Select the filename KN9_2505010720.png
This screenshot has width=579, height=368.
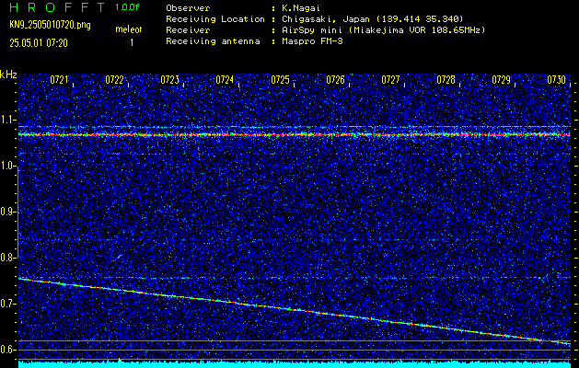tap(50, 25)
